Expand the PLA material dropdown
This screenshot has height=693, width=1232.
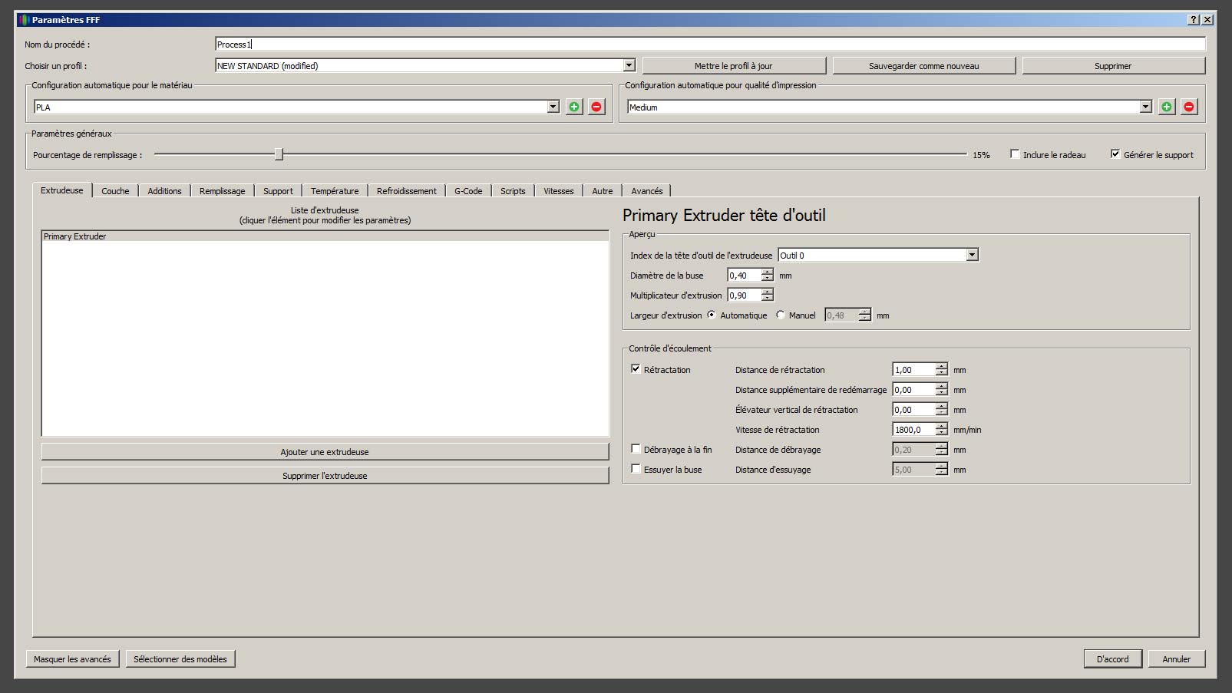[x=553, y=107]
